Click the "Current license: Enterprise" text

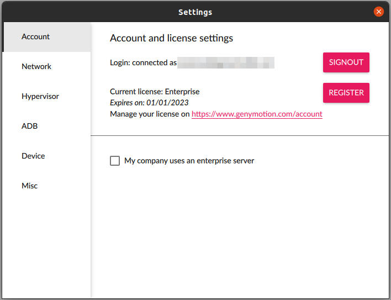coord(155,92)
